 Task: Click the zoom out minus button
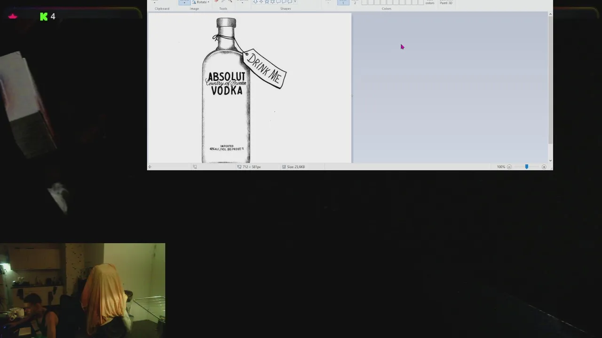[509, 167]
